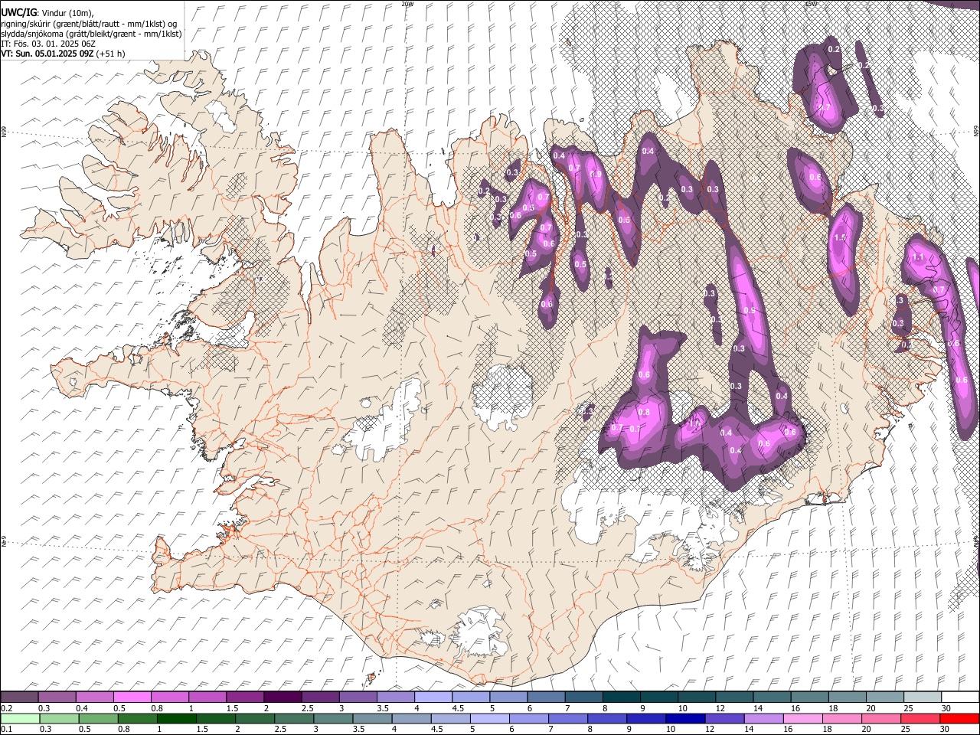Select bright red bottom swatch after 30
Screen dimensions: 980x735
(960, 718)
